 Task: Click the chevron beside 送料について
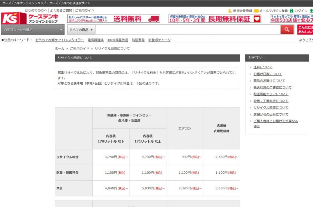point(250,67)
